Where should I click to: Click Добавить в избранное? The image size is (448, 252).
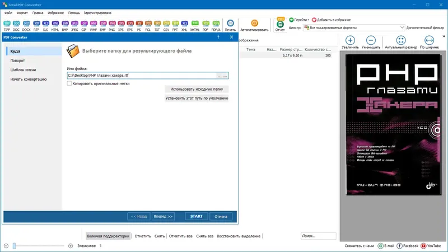point(331,20)
